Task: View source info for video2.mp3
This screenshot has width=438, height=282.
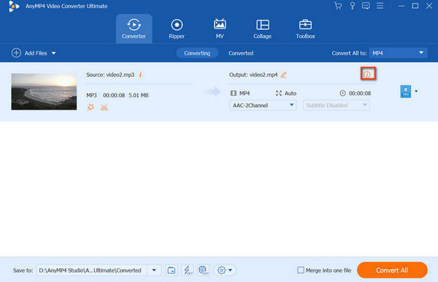Action: click(x=140, y=75)
